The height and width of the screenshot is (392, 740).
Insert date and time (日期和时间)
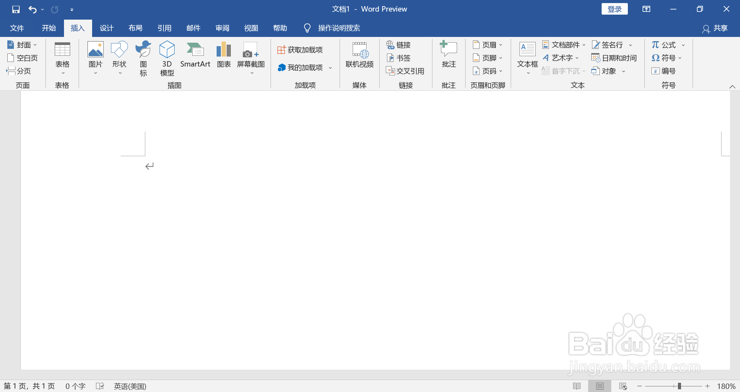(614, 58)
